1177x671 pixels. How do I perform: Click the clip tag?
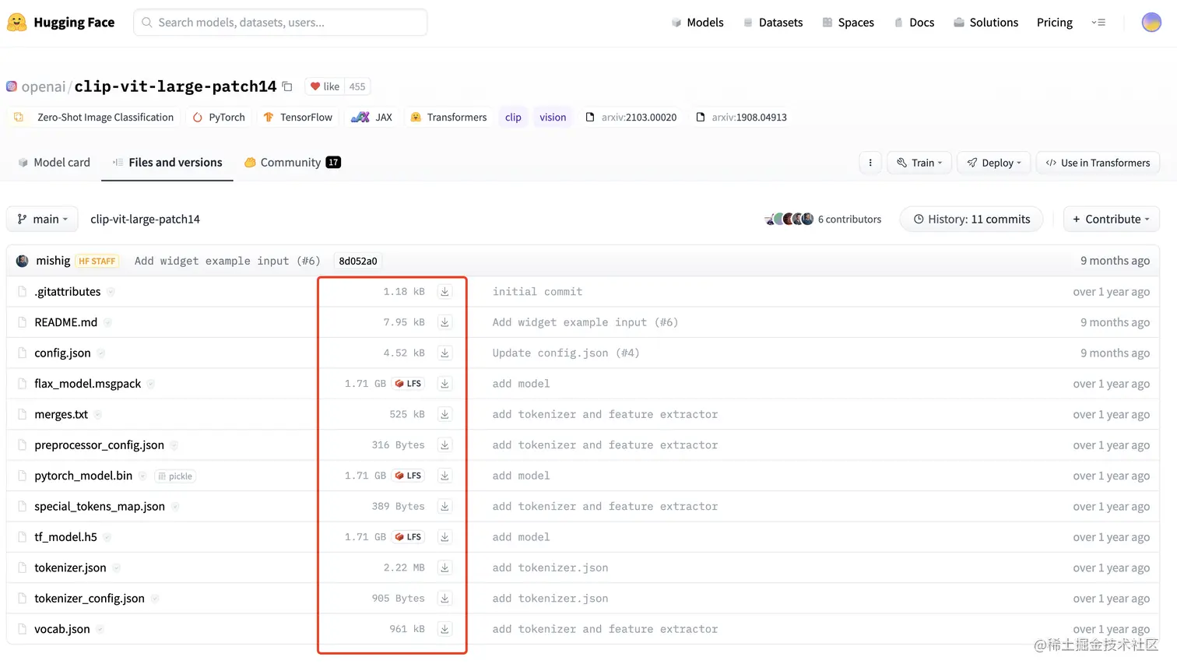pyautogui.click(x=513, y=118)
